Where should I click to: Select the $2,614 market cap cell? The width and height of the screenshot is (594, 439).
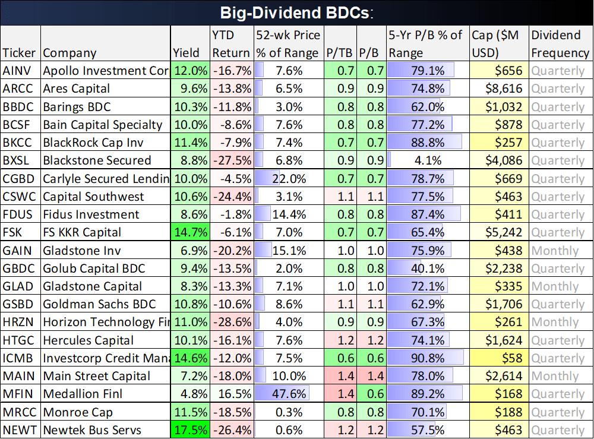(499, 376)
